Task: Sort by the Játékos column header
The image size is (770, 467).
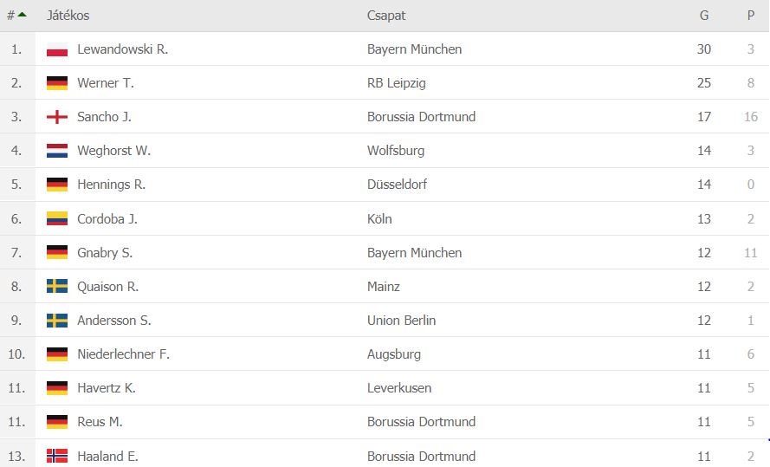Action: click(68, 16)
